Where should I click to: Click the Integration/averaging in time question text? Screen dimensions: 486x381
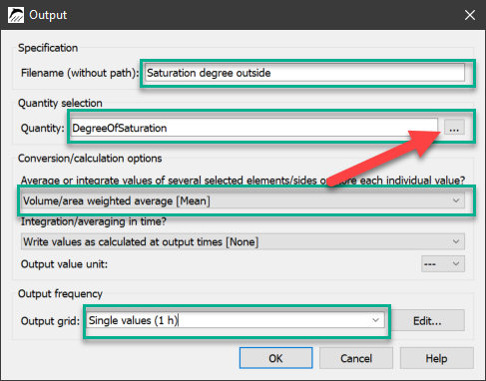click(94, 221)
